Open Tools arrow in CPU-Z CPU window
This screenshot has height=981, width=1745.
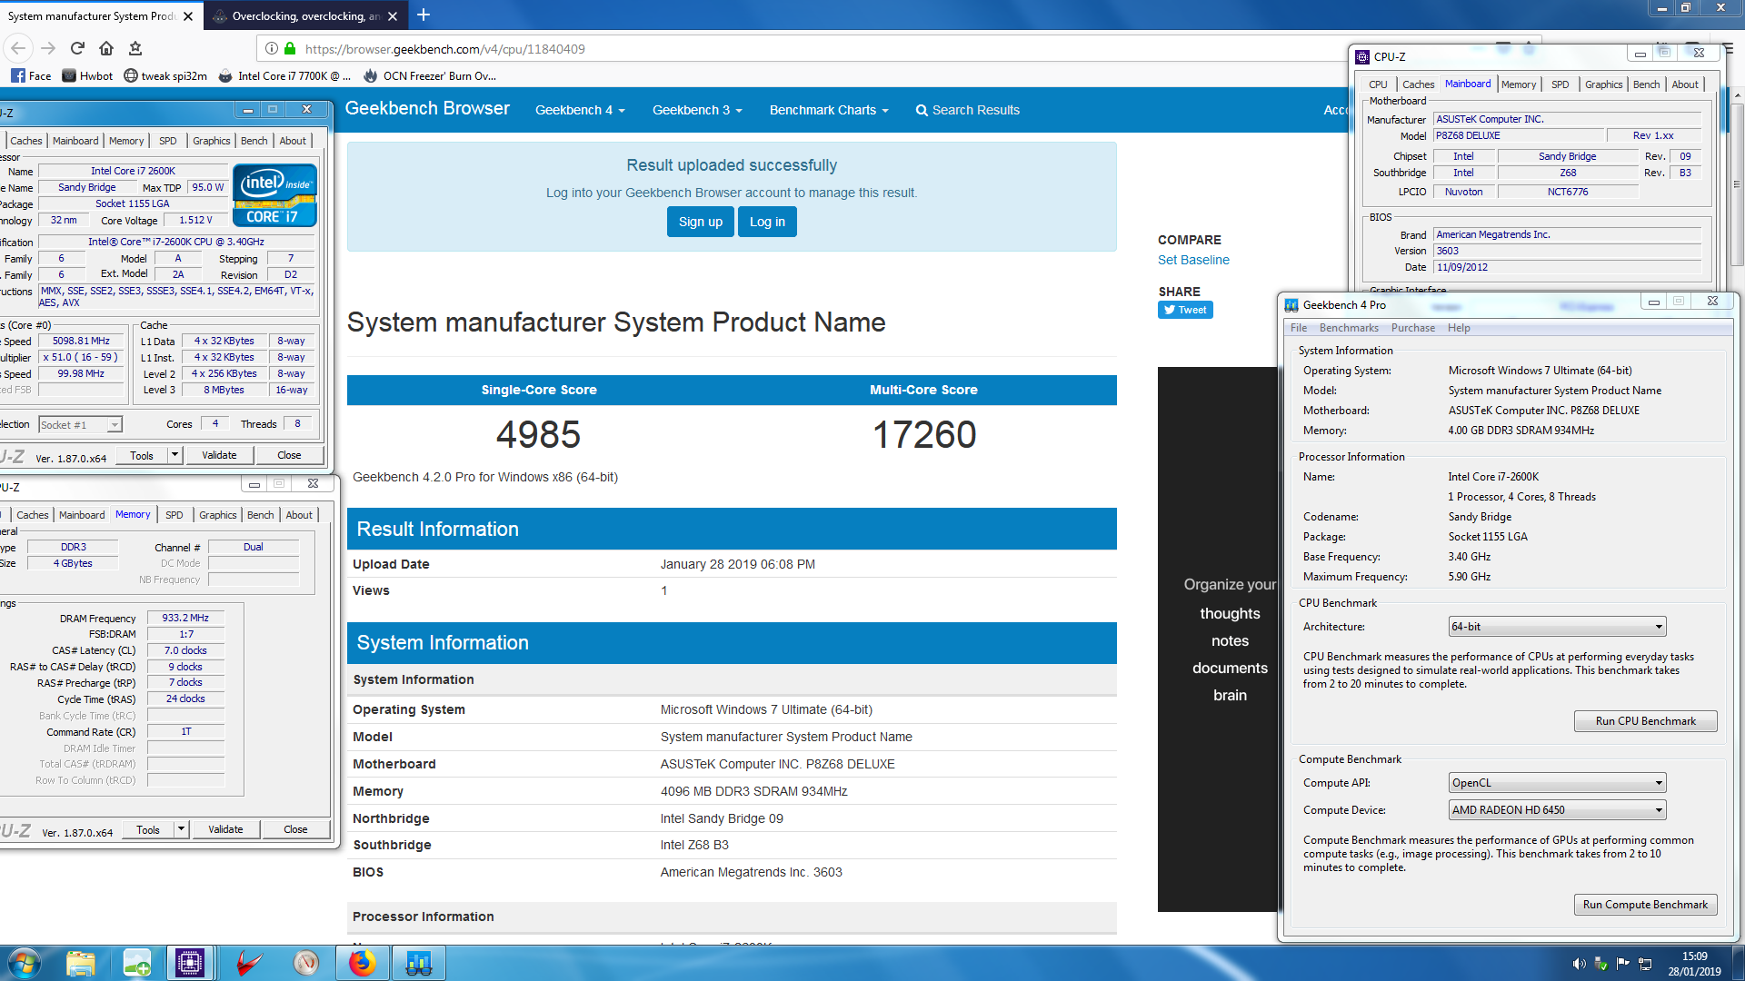coord(174,455)
